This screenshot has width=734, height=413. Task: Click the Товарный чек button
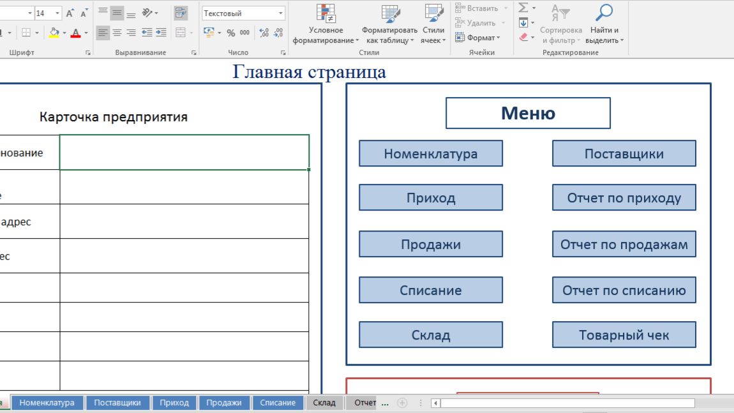[x=624, y=334]
